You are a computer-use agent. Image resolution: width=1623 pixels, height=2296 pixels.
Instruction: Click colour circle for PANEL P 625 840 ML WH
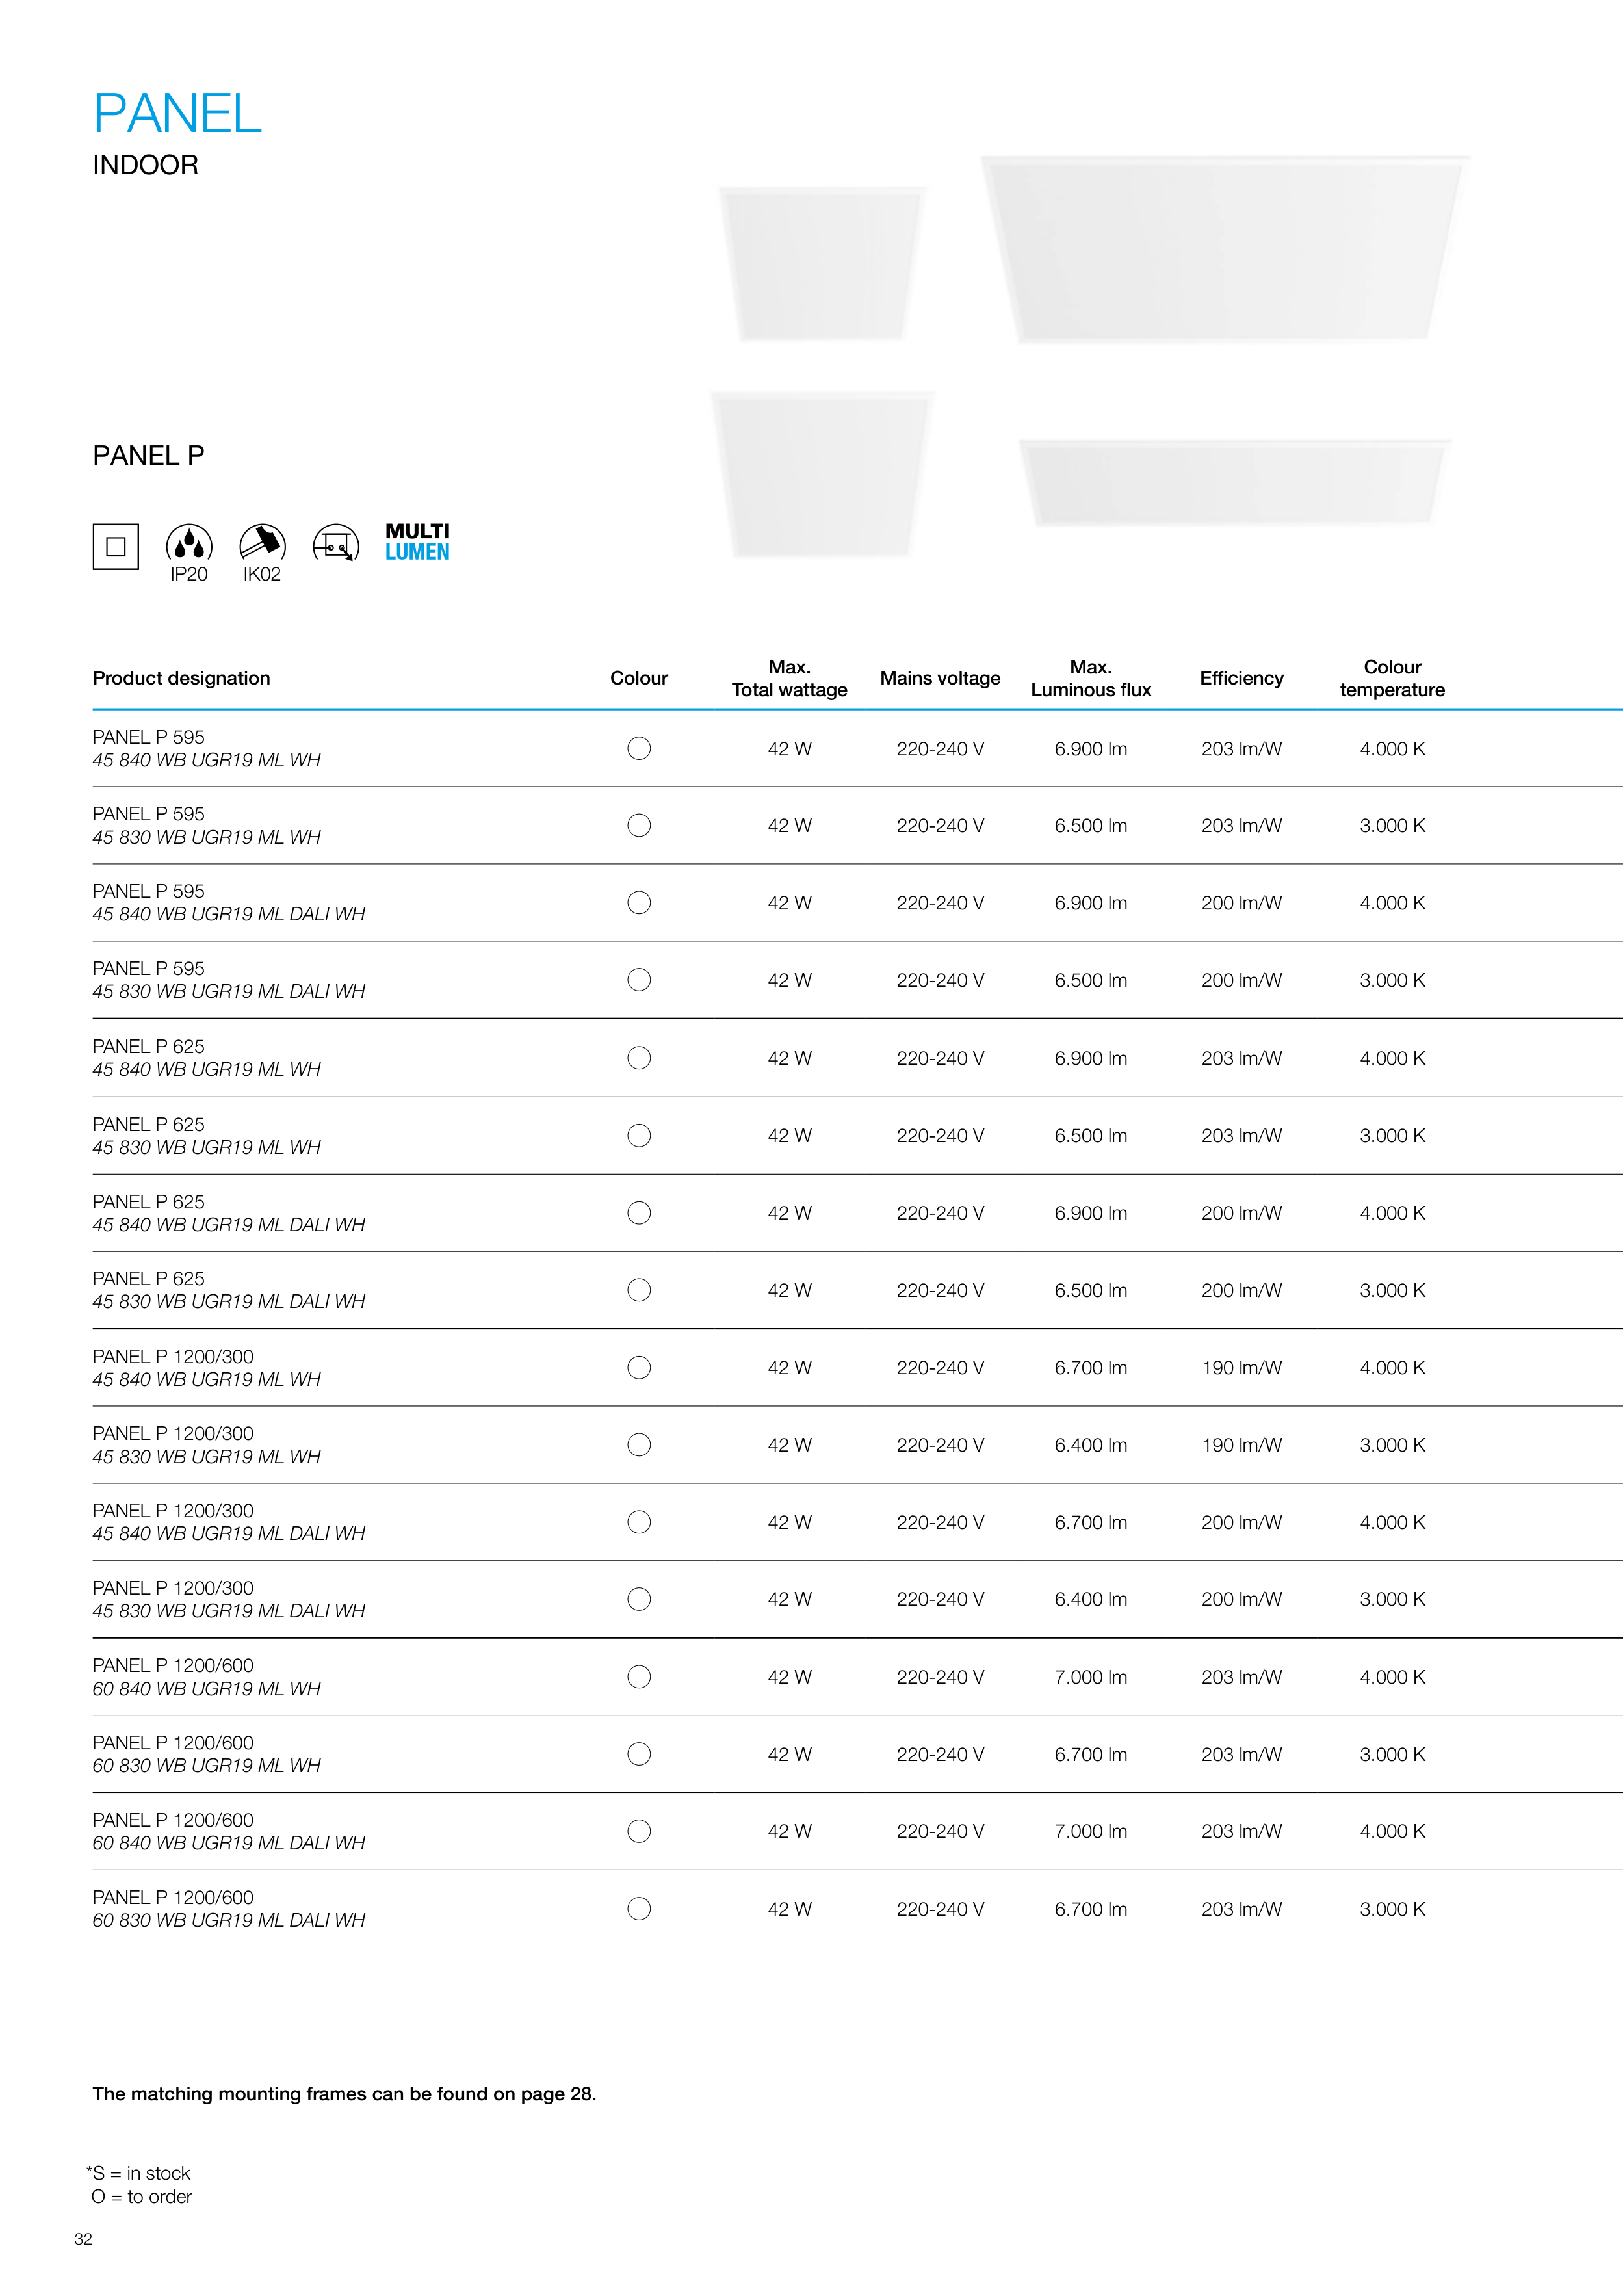coord(639,1058)
